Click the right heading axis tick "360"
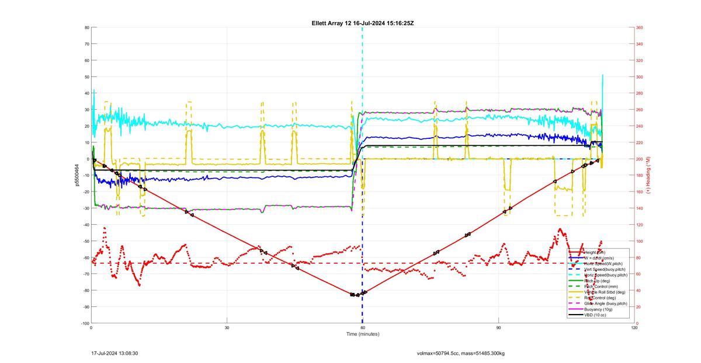Viewport: 701px width, 363px height. [640, 27]
